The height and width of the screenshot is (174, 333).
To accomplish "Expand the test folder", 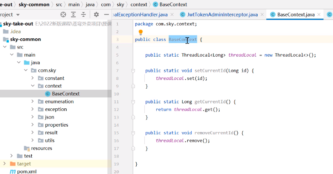I will point(11,156).
